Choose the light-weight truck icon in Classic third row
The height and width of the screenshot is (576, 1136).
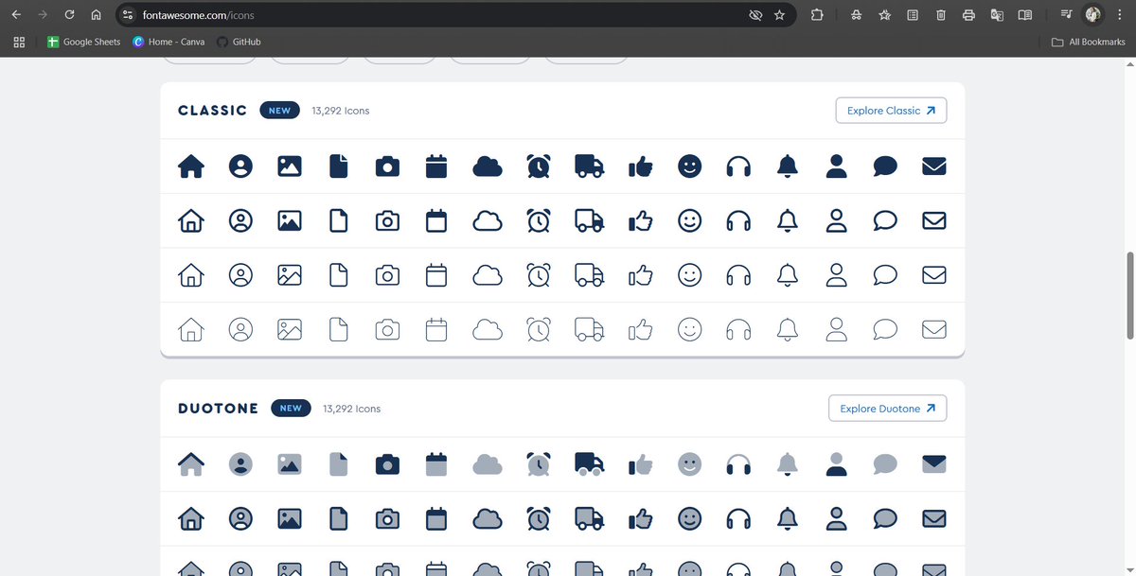[x=589, y=275]
